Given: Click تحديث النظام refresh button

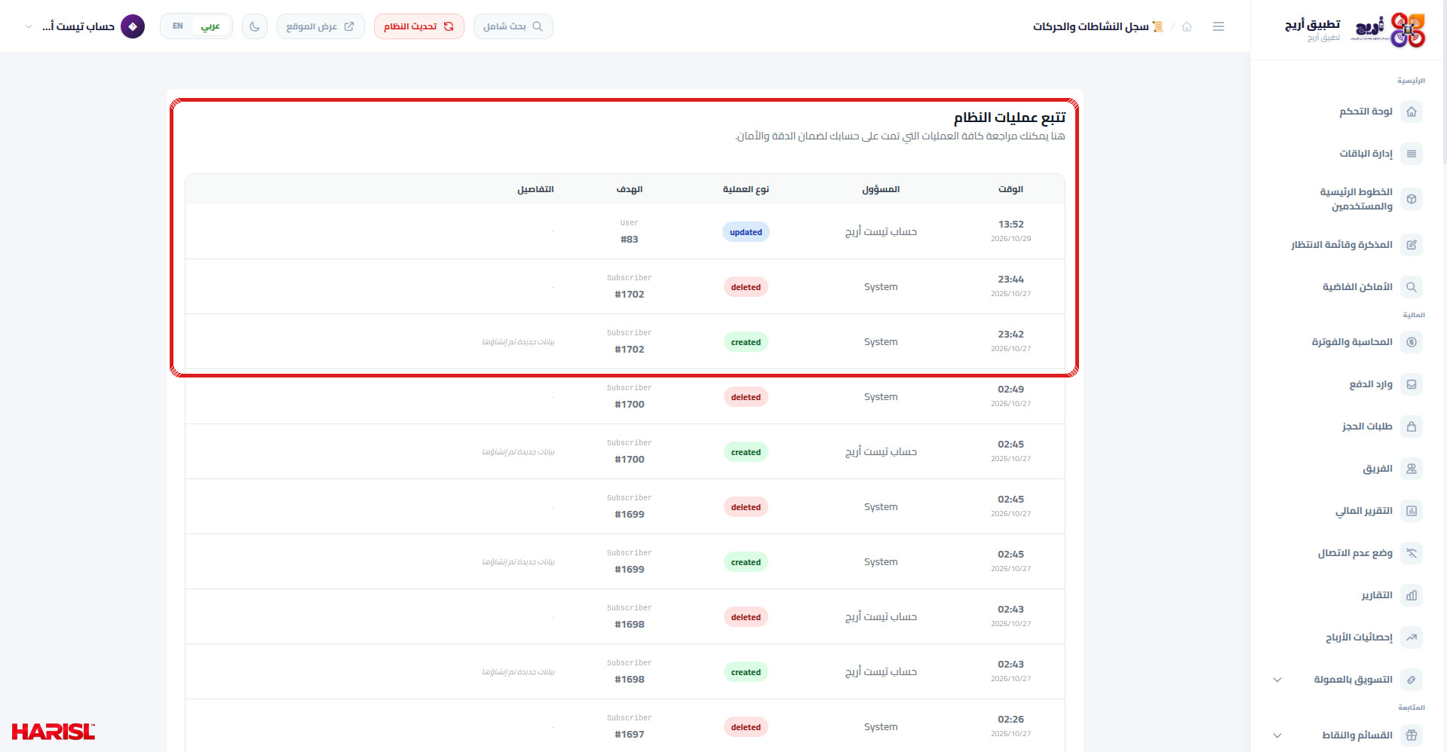Looking at the screenshot, I should point(419,26).
